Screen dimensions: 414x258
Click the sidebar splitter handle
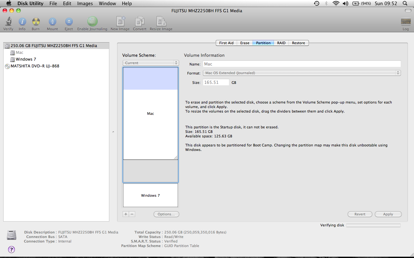tap(113, 132)
